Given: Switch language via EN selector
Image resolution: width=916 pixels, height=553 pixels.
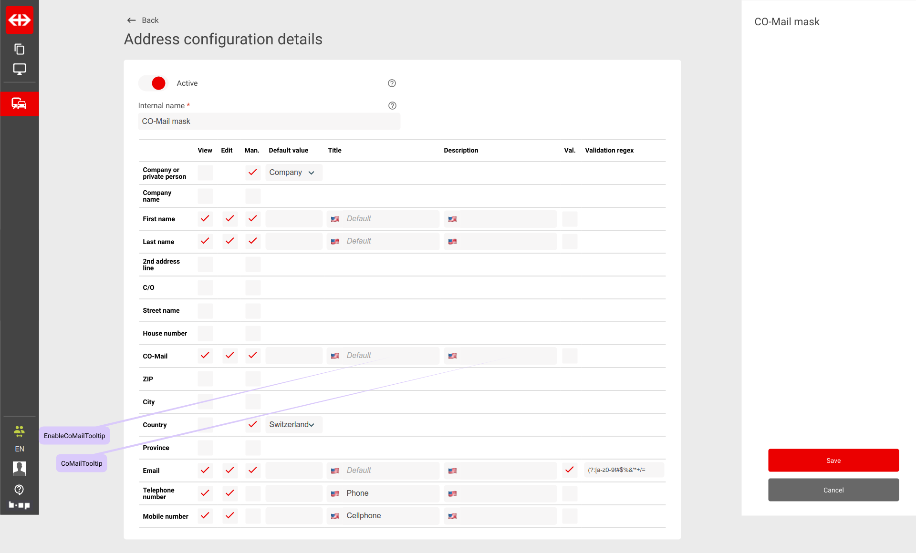Looking at the screenshot, I should click(20, 449).
